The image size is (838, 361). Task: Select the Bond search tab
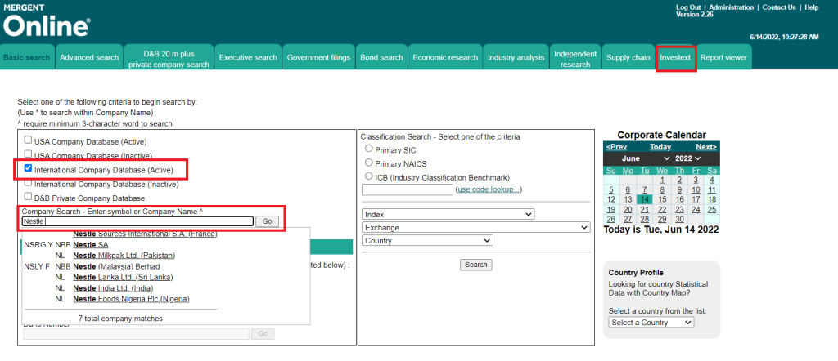tap(381, 57)
